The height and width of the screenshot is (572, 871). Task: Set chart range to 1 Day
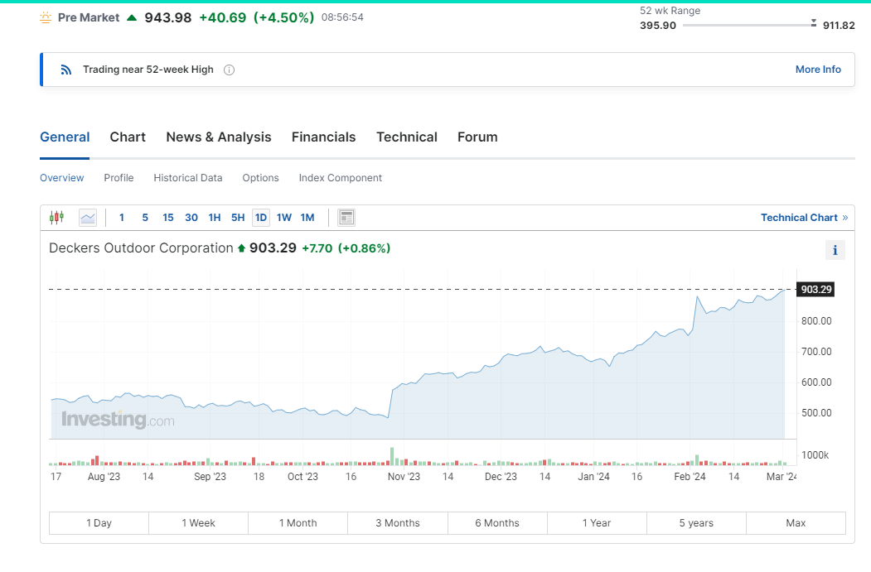[x=99, y=523]
